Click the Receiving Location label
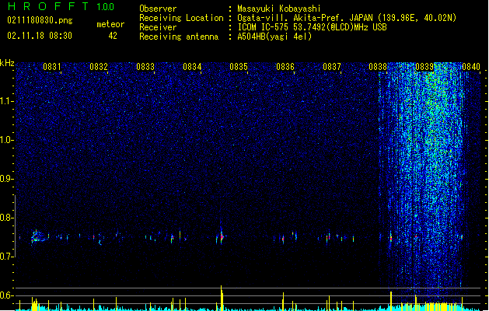Viewport: 489px width, 311px height. pyautogui.click(x=181, y=18)
